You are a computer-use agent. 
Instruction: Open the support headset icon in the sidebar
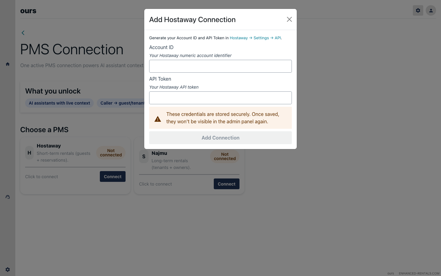(x=8, y=197)
